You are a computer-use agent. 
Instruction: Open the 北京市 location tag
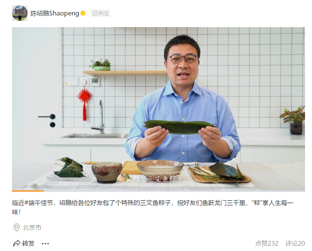(x=32, y=227)
